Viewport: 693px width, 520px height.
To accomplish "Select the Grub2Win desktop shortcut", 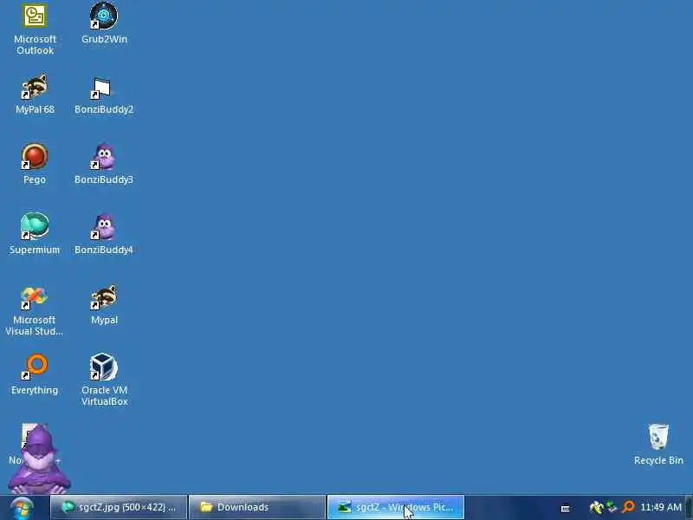I will pyautogui.click(x=104, y=23).
